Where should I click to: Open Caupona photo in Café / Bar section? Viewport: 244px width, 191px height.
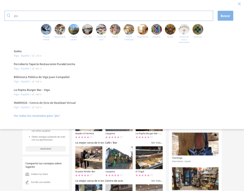coord(119,158)
